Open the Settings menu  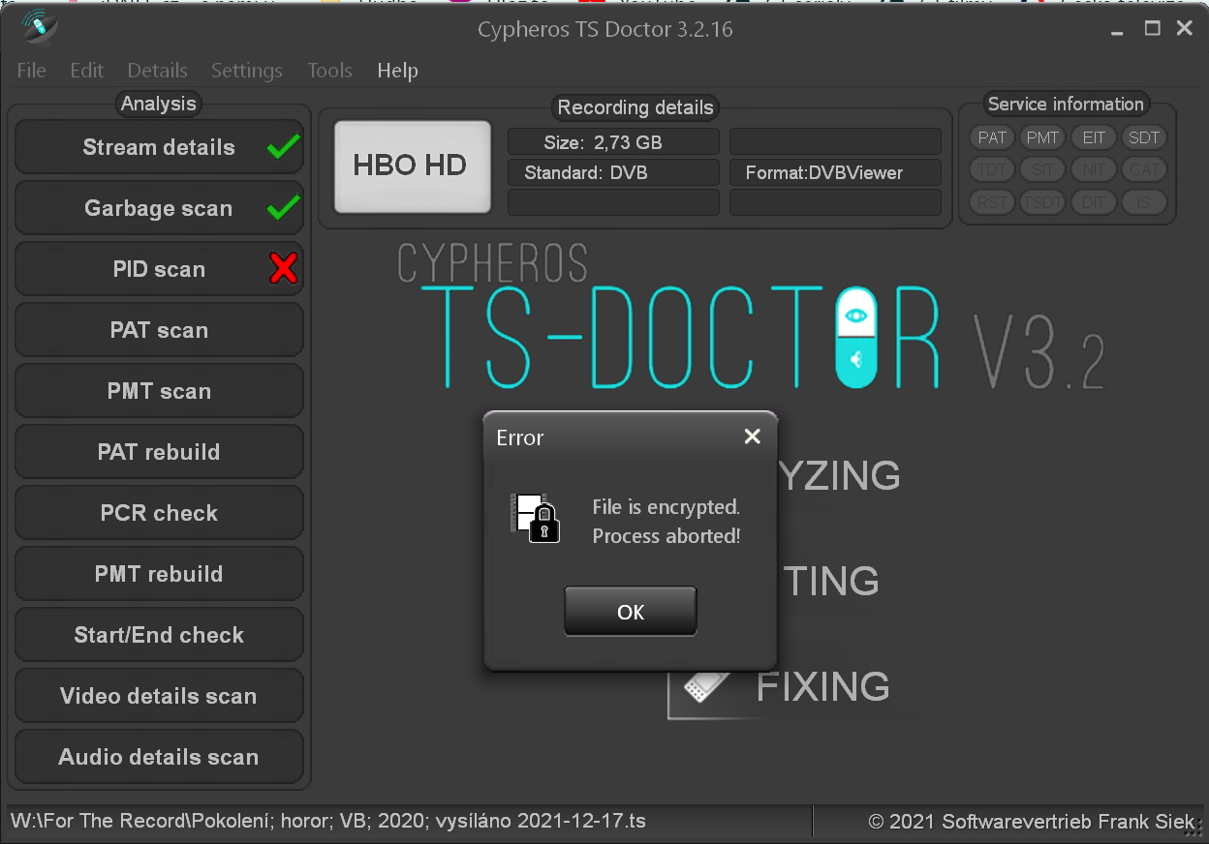247,71
